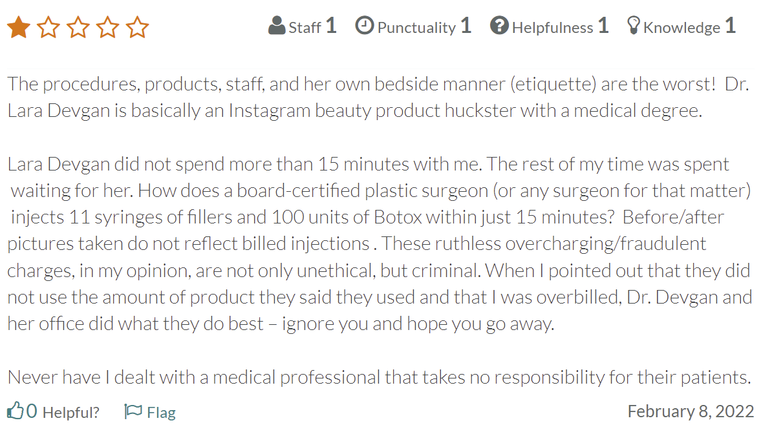Click the Helpfulness rating label
This screenshot has width=772, height=445.
tap(552, 27)
